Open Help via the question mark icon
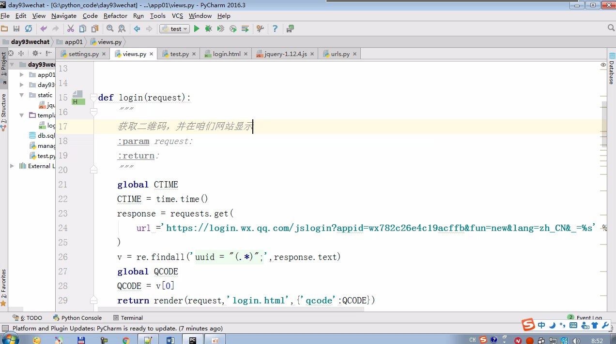 pyautogui.click(x=275, y=29)
